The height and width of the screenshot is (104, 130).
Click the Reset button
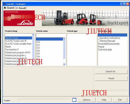point(111,79)
